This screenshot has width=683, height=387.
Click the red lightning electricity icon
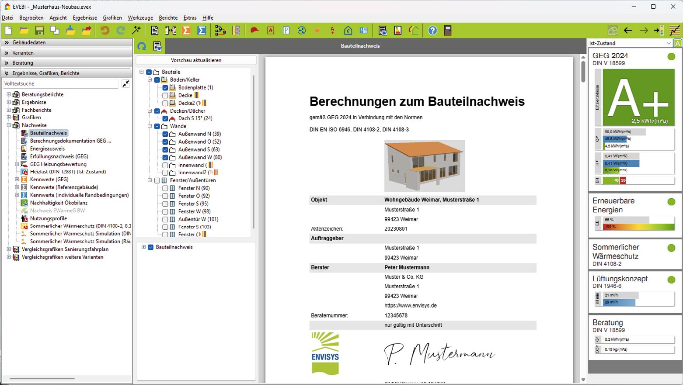click(x=332, y=31)
